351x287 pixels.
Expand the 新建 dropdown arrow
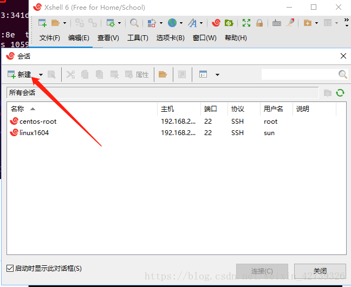point(41,75)
